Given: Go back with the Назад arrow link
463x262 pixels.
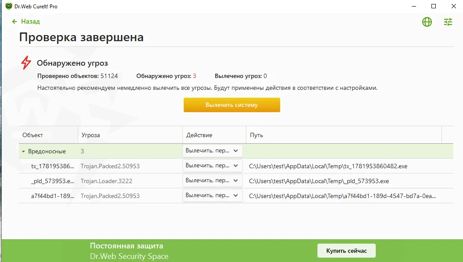Looking at the screenshot, I should (26, 21).
